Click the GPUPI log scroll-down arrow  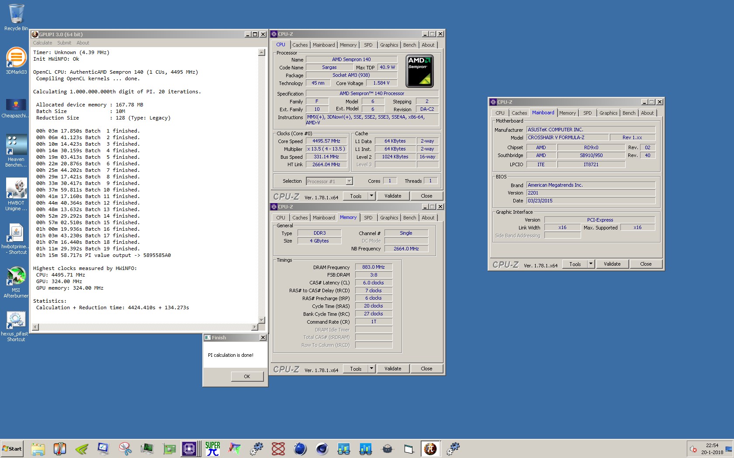[262, 320]
